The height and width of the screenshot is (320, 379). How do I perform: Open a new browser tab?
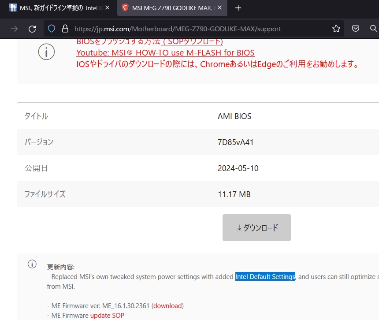(238, 8)
